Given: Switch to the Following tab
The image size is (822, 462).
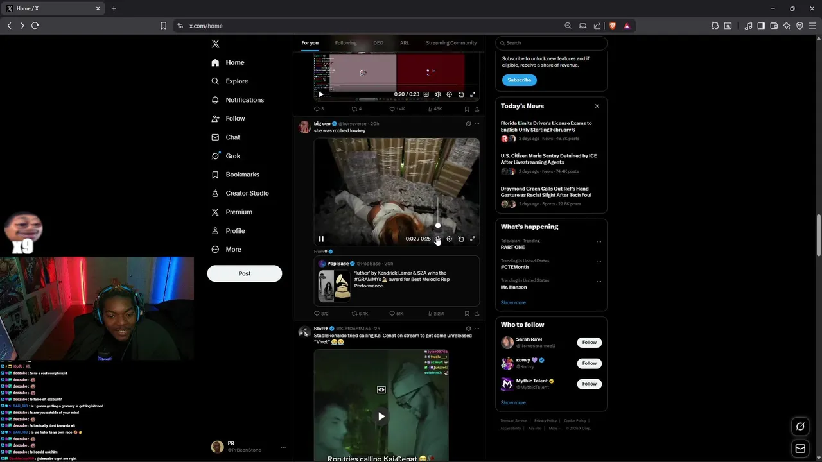Looking at the screenshot, I should (x=345, y=43).
